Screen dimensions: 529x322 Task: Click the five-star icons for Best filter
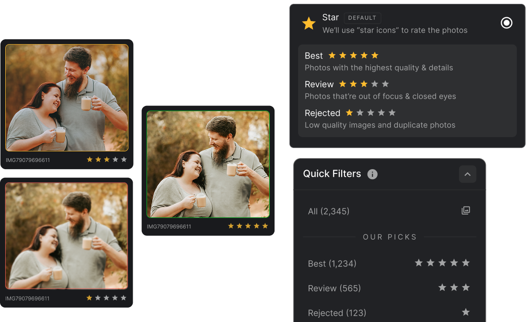point(442,263)
